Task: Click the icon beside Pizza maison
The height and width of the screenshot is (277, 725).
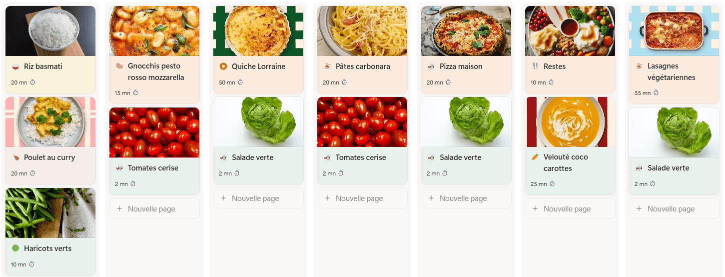Action: point(431,66)
